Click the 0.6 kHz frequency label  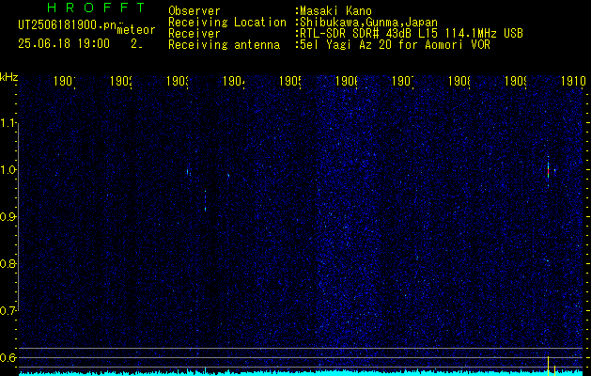click(x=8, y=357)
